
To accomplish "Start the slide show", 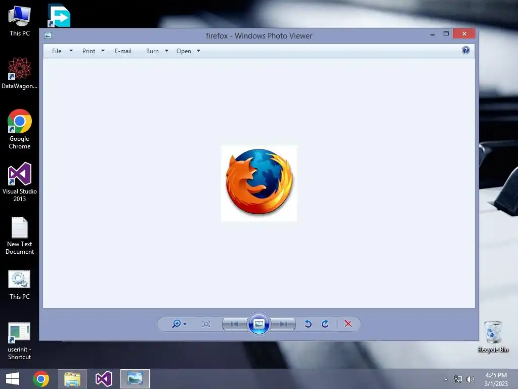I will 258,324.
